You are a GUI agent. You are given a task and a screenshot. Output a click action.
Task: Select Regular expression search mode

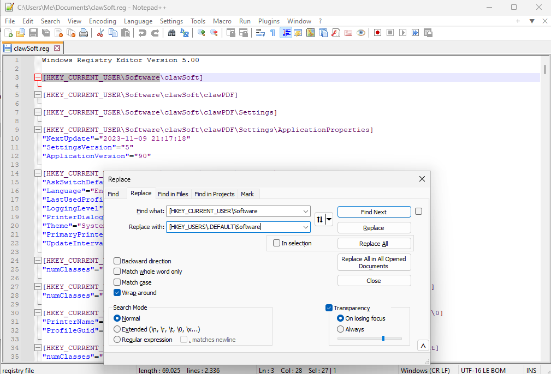pyautogui.click(x=117, y=340)
